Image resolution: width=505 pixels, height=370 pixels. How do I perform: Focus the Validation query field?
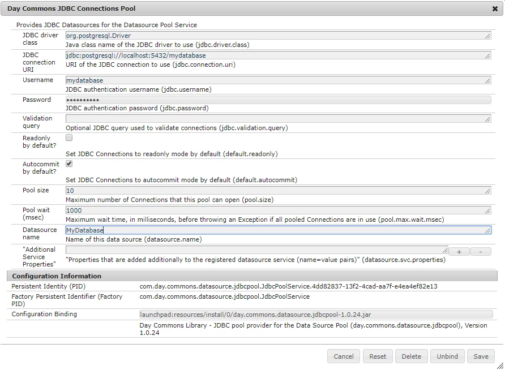coord(279,119)
